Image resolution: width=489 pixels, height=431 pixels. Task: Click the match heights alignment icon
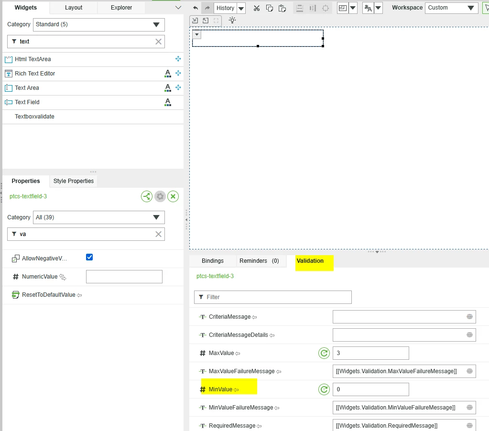point(313,8)
